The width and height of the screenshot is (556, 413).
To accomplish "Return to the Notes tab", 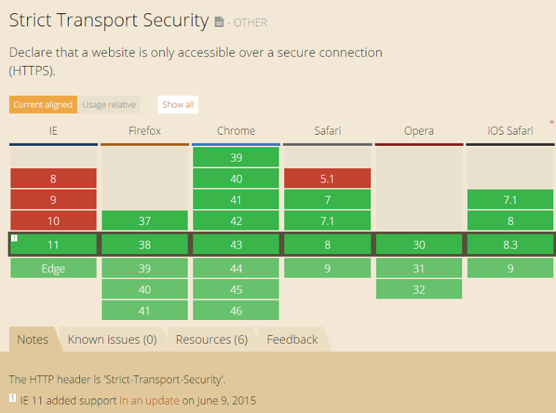I will (x=32, y=339).
